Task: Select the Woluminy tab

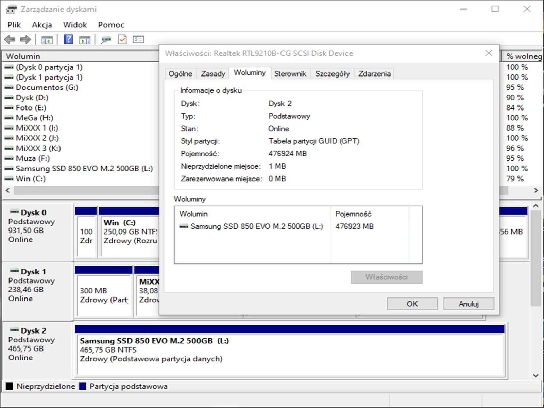Action: coord(250,73)
